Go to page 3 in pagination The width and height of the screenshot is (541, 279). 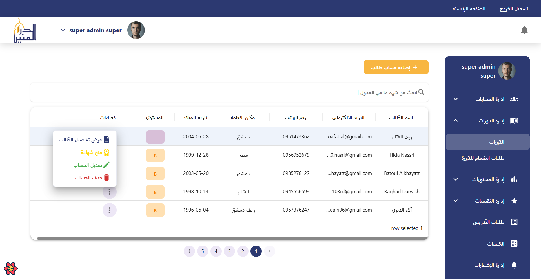point(229,251)
